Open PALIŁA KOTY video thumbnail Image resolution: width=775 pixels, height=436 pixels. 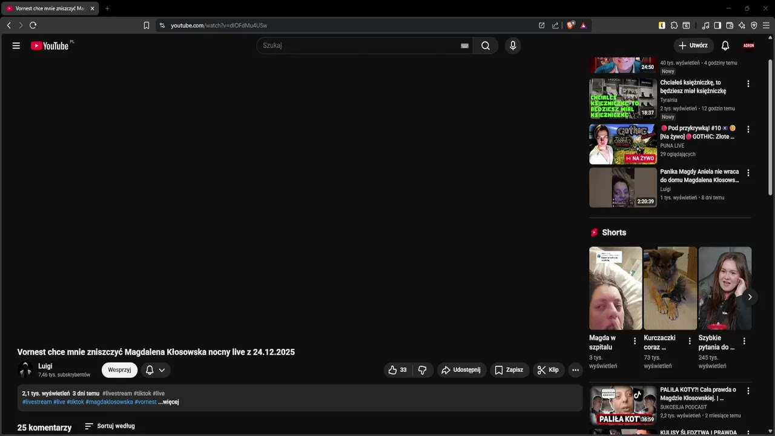pyautogui.click(x=623, y=405)
